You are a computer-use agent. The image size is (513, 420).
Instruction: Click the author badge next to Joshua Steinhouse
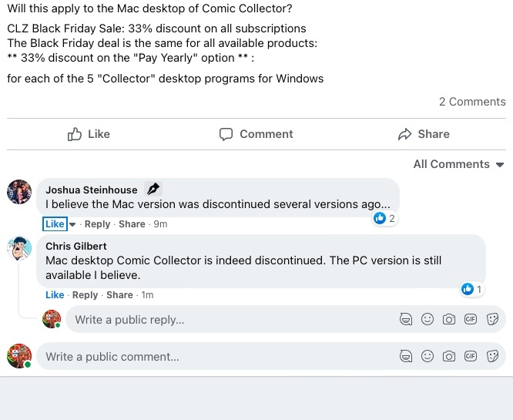click(153, 190)
